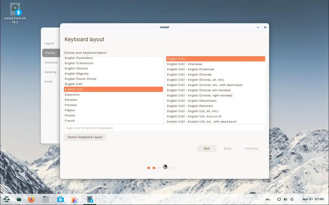Select English (South Africa) layout
Image resolution: width=329 pixels, height=205 pixels.
(x=113, y=79)
